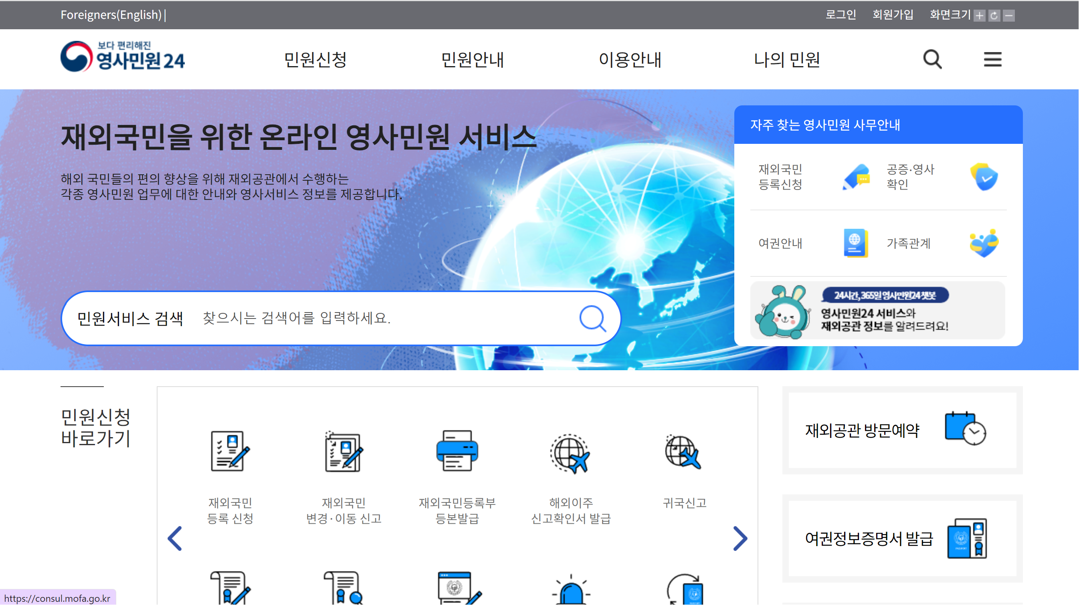Click the 공증·영사 확인 quick link text
This screenshot has height=605, width=1079.
[911, 177]
